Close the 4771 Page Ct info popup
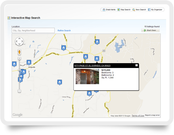The width and height of the screenshot is (174, 135). click(x=137, y=65)
